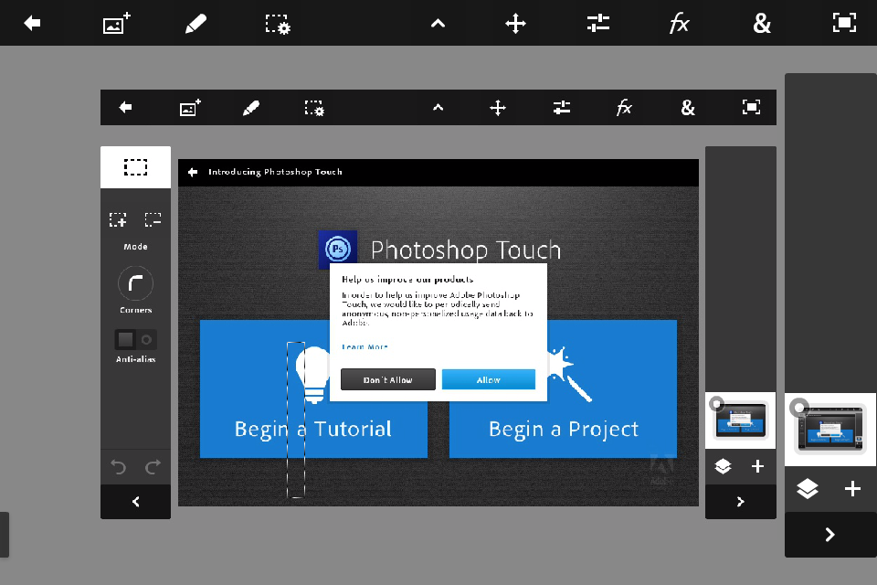Click back arrow beside Introducing Photoshop Touch
Image resolution: width=877 pixels, height=585 pixels.
point(193,172)
